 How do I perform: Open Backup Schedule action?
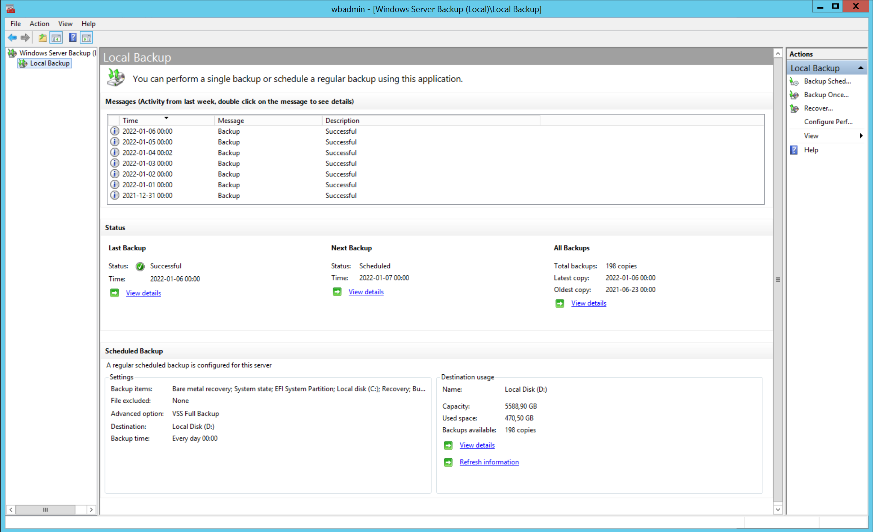click(x=827, y=81)
